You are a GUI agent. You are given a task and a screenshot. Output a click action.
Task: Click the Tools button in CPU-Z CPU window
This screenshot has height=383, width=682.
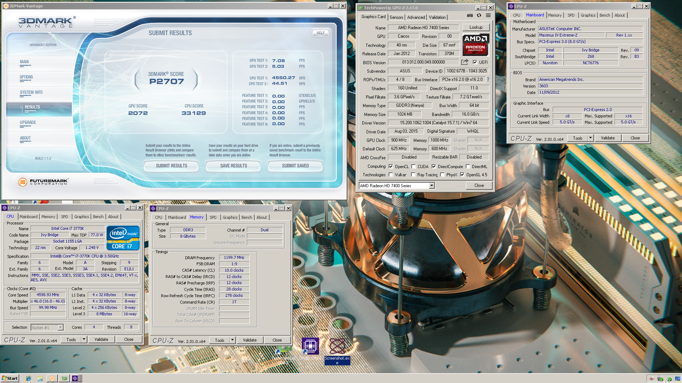tap(71, 339)
